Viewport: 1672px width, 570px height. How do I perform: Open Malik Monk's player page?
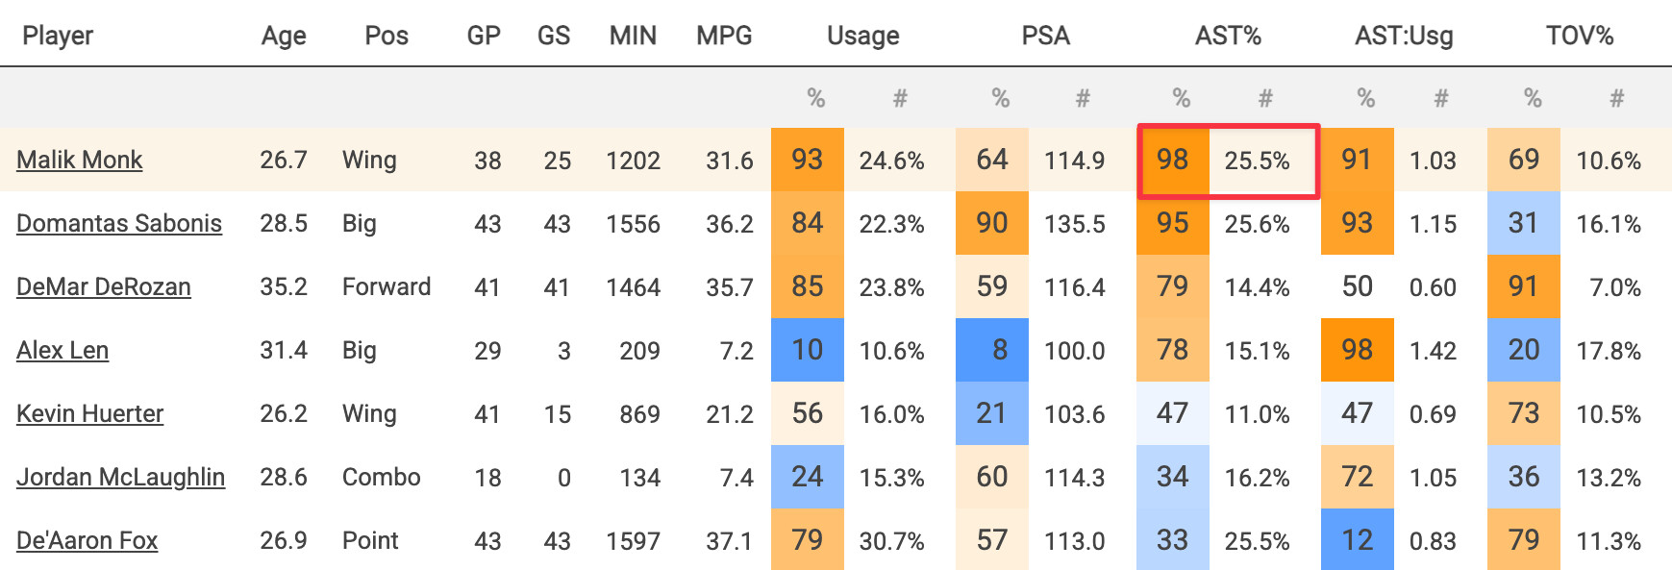click(80, 161)
